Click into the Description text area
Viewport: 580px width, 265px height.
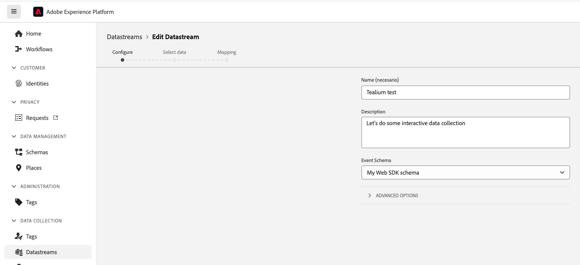pos(465,132)
